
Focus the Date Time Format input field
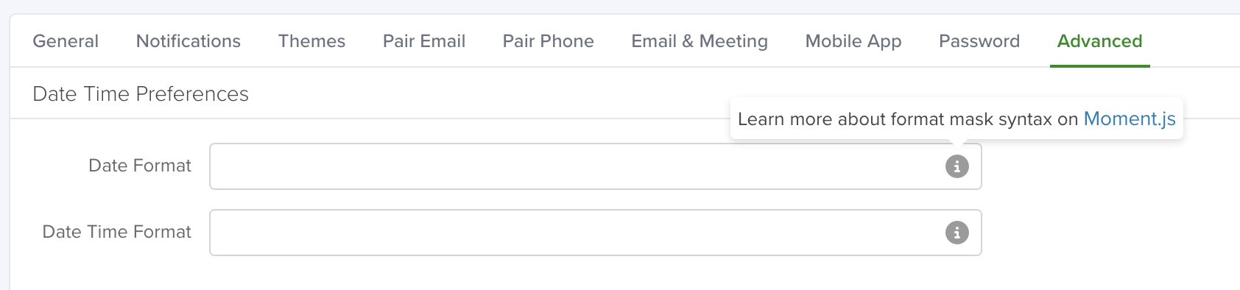click(596, 233)
